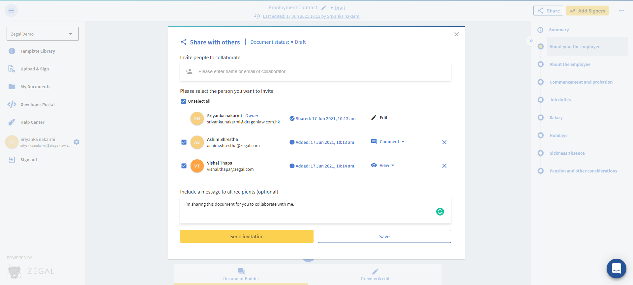
Task: Click the Save button
Action: [x=384, y=236]
